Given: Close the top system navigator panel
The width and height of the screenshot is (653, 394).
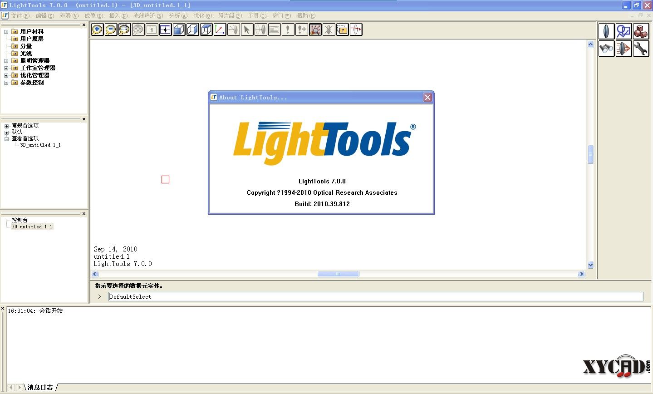Looking at the screenshot, I should 84,25.
